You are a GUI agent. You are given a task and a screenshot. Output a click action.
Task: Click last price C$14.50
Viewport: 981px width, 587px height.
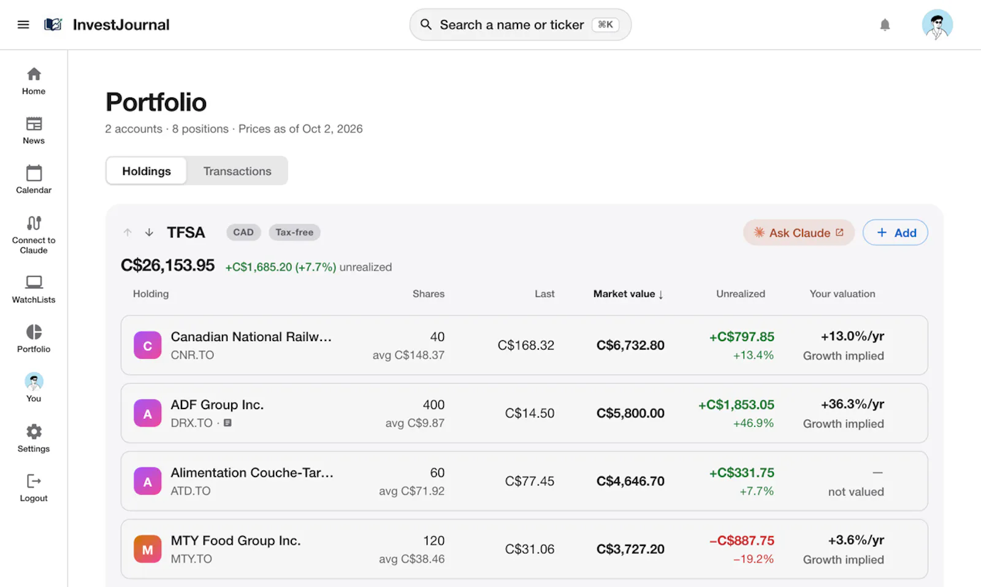[x=530, y=413]
